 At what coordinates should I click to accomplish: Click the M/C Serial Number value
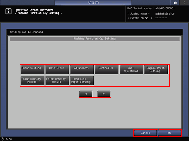click(x=165, y=8)
